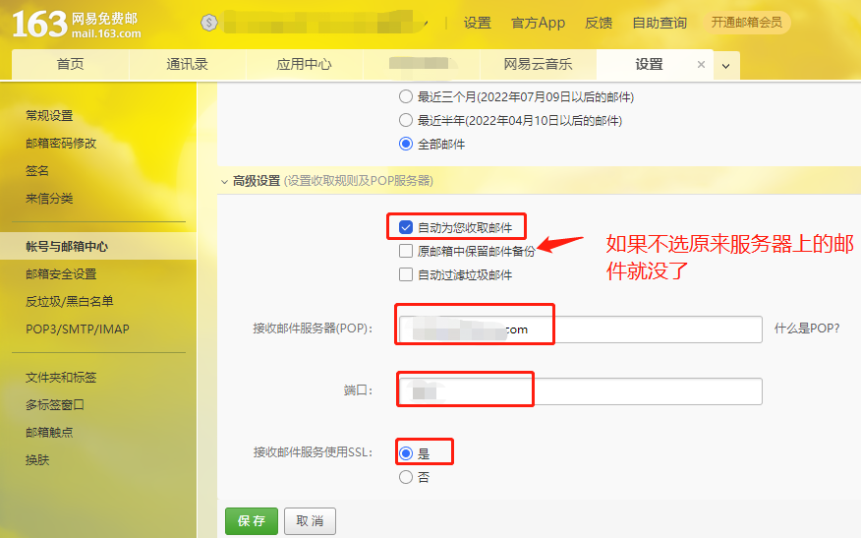This screenshot has height=538, width=861.
Task: Select 全部邮件 radio option
Action: pyautogui.click(x=406, y=144)
